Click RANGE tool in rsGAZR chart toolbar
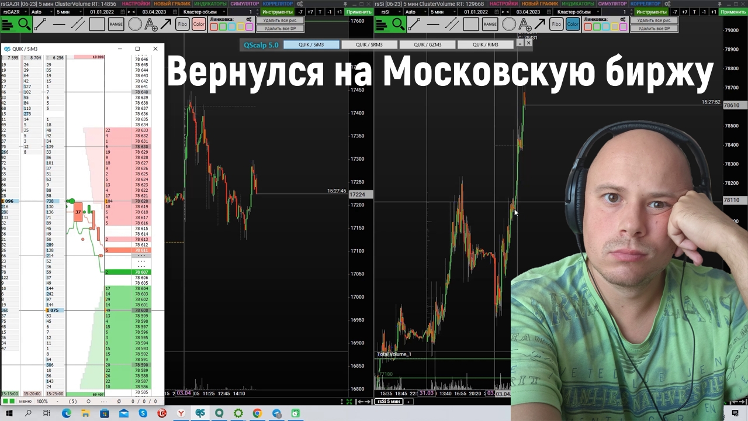The image size is (748, 421). (x=116, y=24)
